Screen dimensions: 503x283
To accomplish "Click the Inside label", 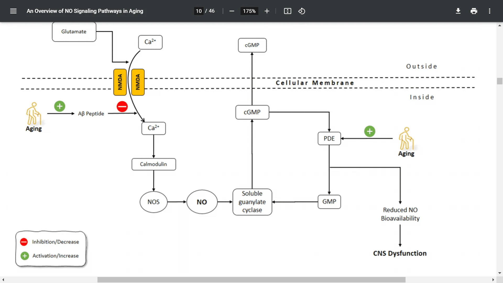I will [x=422, y=97].
